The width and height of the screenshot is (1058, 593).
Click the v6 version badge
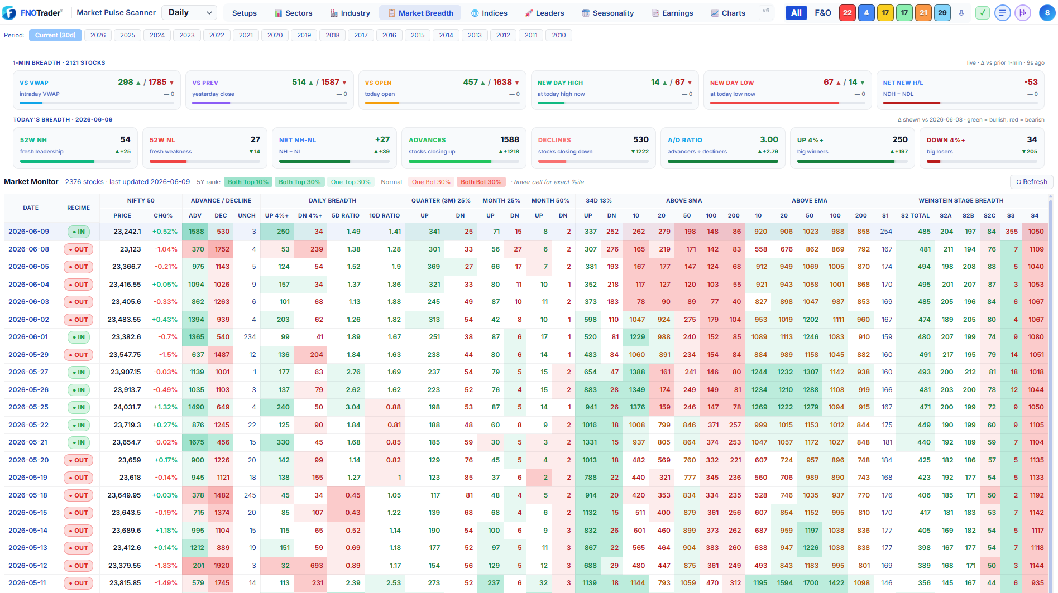765,11
